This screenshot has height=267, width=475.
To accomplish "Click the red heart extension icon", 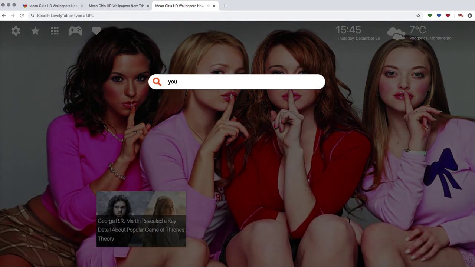I will 448,16.
